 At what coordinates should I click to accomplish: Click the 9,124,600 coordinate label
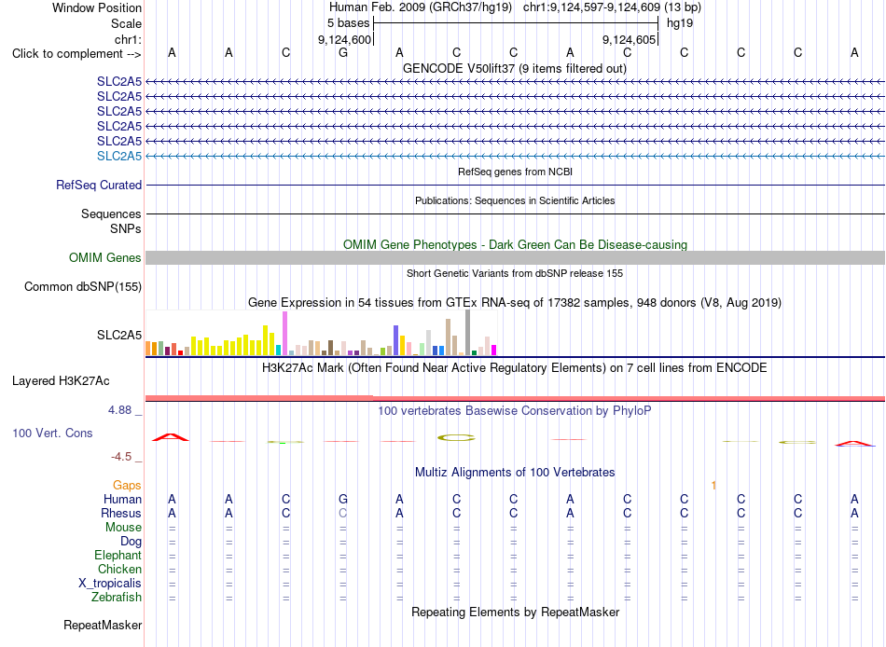pos(344,39)
